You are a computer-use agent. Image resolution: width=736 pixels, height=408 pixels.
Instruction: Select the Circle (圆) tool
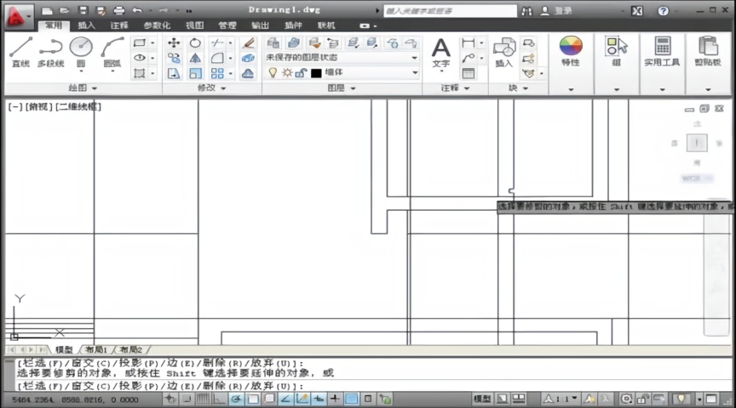81,52
